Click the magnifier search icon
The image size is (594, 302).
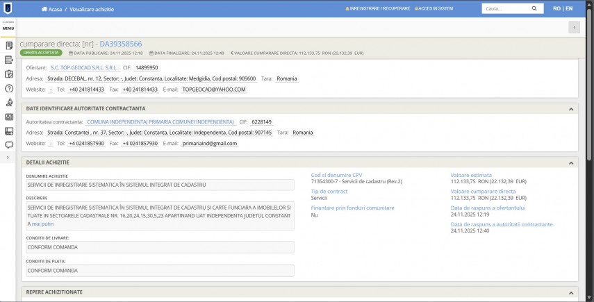[x=534, y=9]
